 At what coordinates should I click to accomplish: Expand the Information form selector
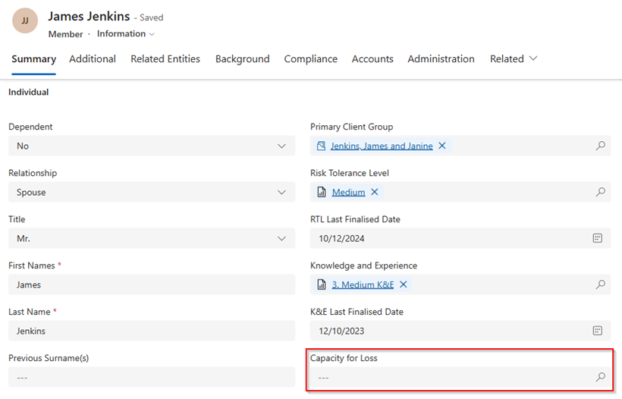coord(126,34)
